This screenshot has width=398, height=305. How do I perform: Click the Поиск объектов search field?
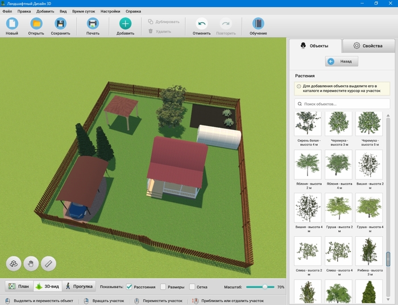(342, 104)
